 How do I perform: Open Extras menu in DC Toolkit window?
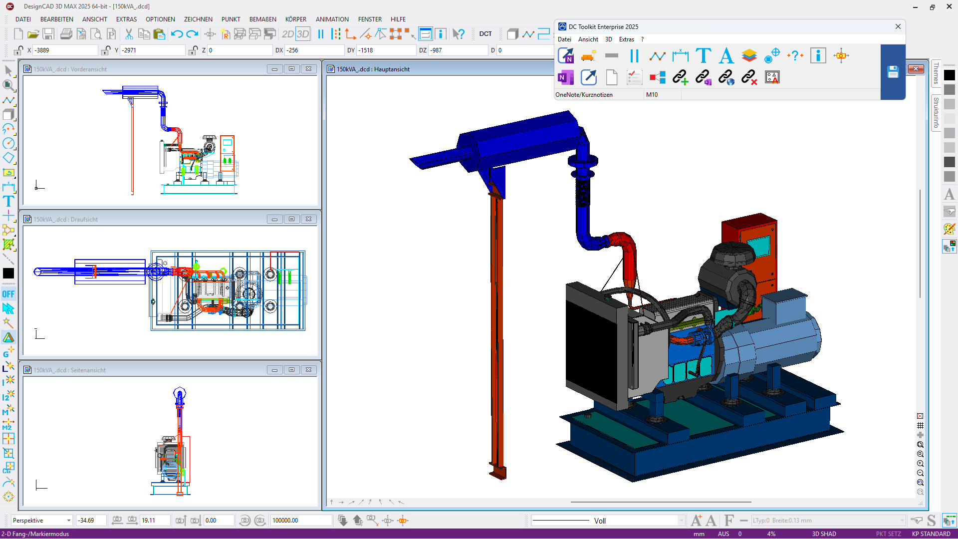[x=626, y=39]
